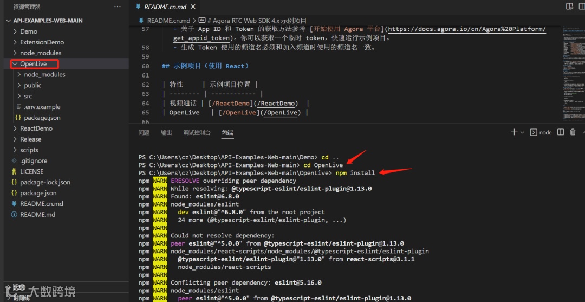The height and width of the screenshot is (302, 585).
Task: Switch to the 终端 panel tab
Action: pos(227,132)
